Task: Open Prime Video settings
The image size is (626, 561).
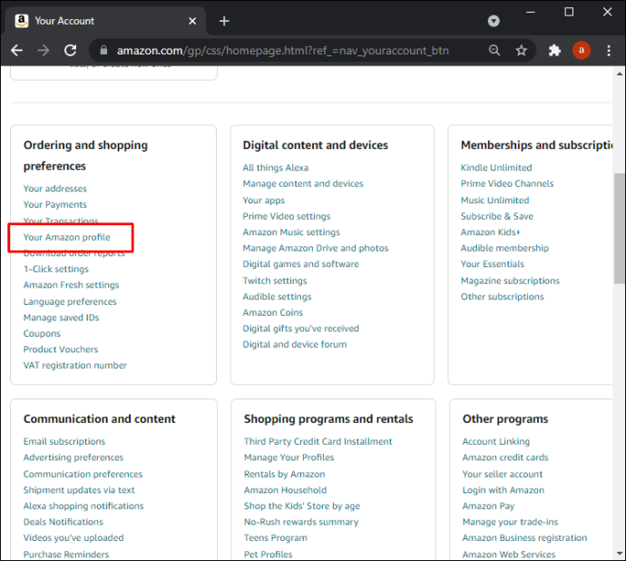Action: (x=287, y=217)
